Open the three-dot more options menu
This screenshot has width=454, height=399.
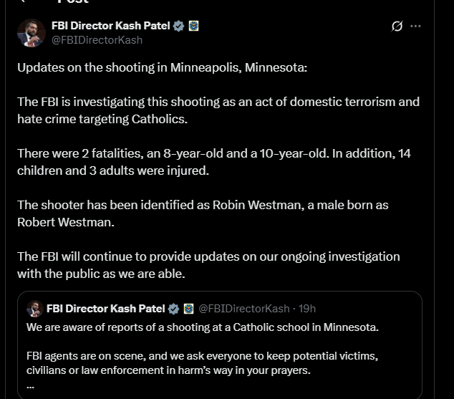[415, 26]
